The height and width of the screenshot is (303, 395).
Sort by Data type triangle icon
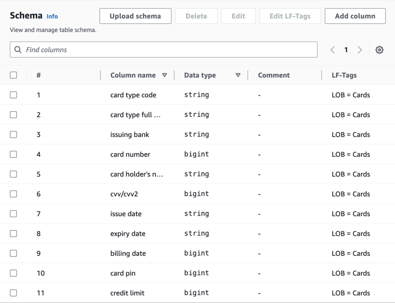coord(238,75)
